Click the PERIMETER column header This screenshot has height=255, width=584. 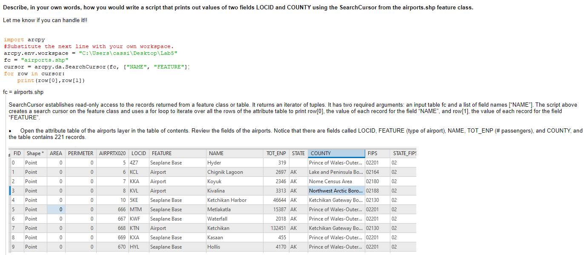point(81,153)
